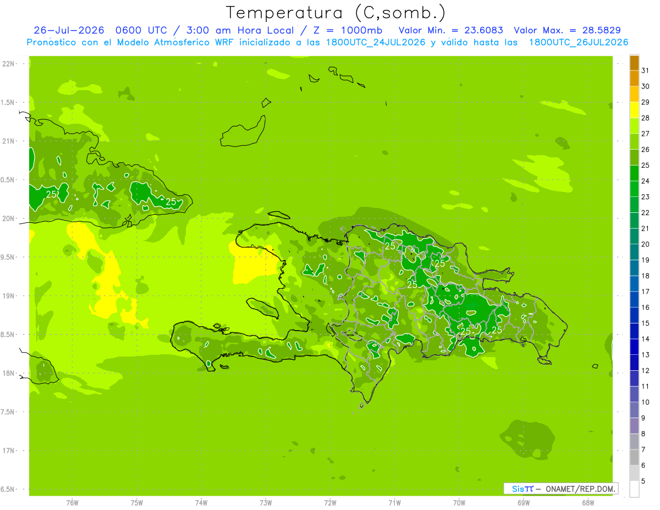Click the legend value '28'

[x=645, y=118]
